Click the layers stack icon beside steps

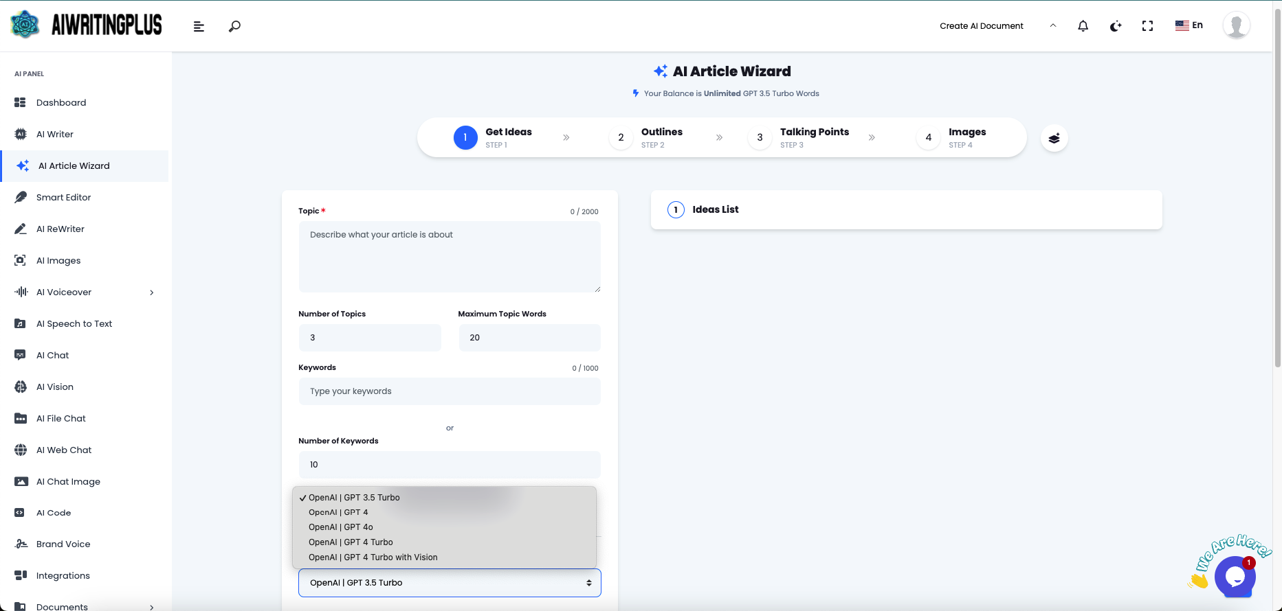tap(1054, 138)
